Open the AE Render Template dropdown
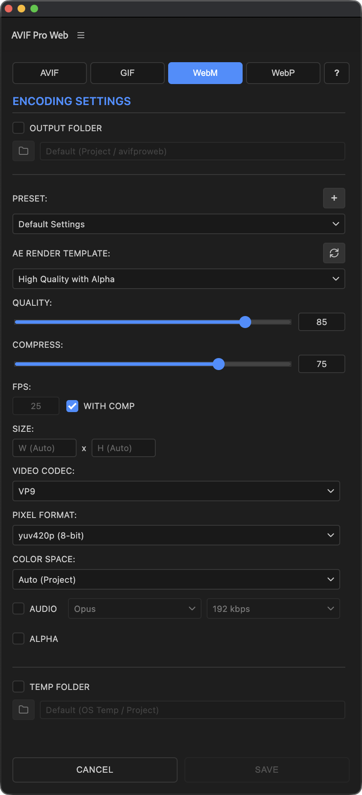The width and height of the screenshot is (362, 795). [179, 279]
